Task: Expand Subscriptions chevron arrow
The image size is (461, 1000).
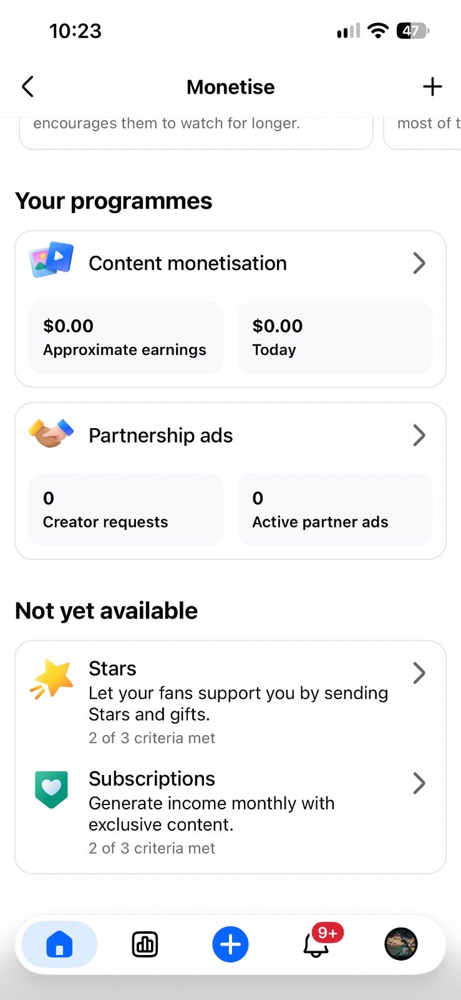Action: [419, 783]
